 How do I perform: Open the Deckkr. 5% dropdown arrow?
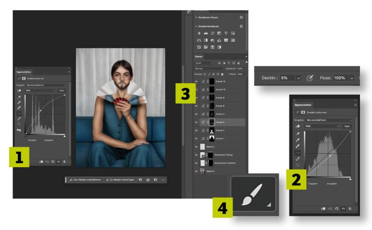(x=299, y=78)
